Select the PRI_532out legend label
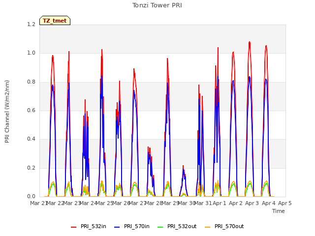The width and height of the screenshot is (315, 236). [182, 226]
